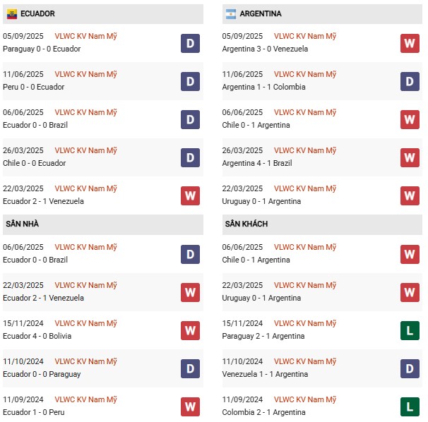Click the W badge for Ecuador 4 - 0 Bolivia
The height and width of the screenshot is (422, 428).
pos(190,330)
